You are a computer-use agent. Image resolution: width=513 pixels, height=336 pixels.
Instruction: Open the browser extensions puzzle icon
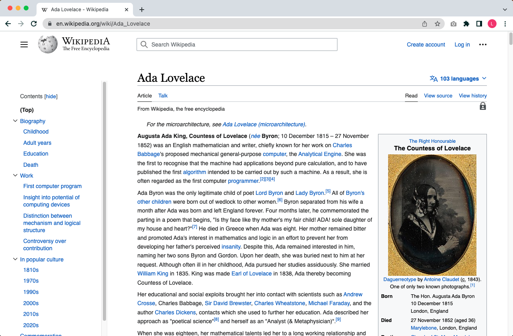point(466,24)
